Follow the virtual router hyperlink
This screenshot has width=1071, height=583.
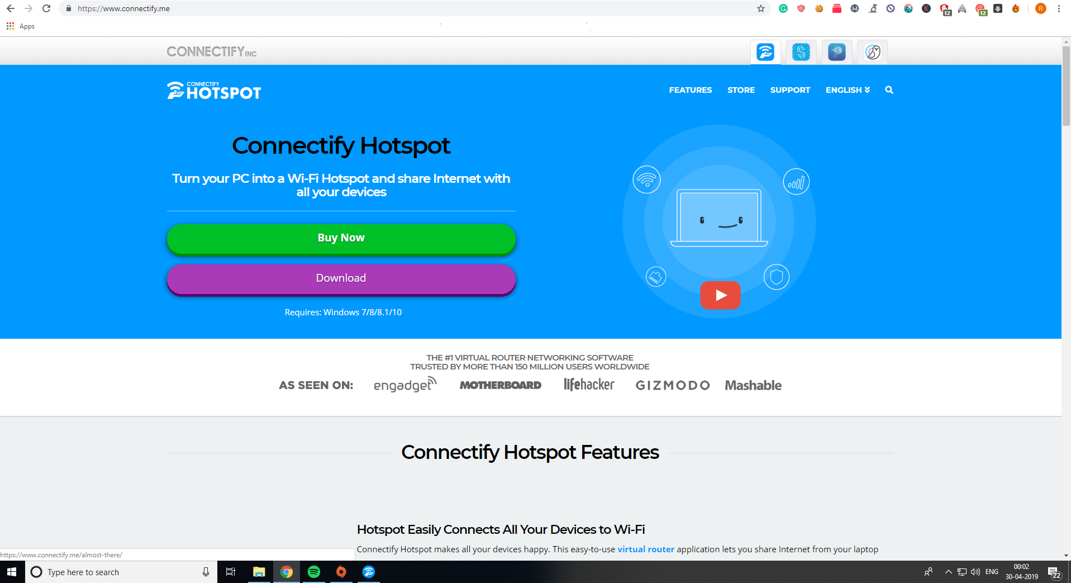[x=646, y=549]
